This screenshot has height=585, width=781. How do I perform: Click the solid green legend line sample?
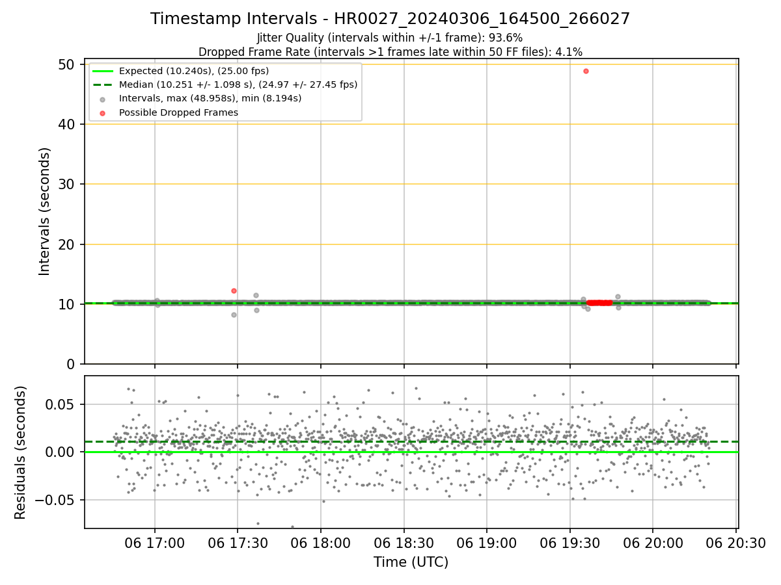tap(103, 71)
